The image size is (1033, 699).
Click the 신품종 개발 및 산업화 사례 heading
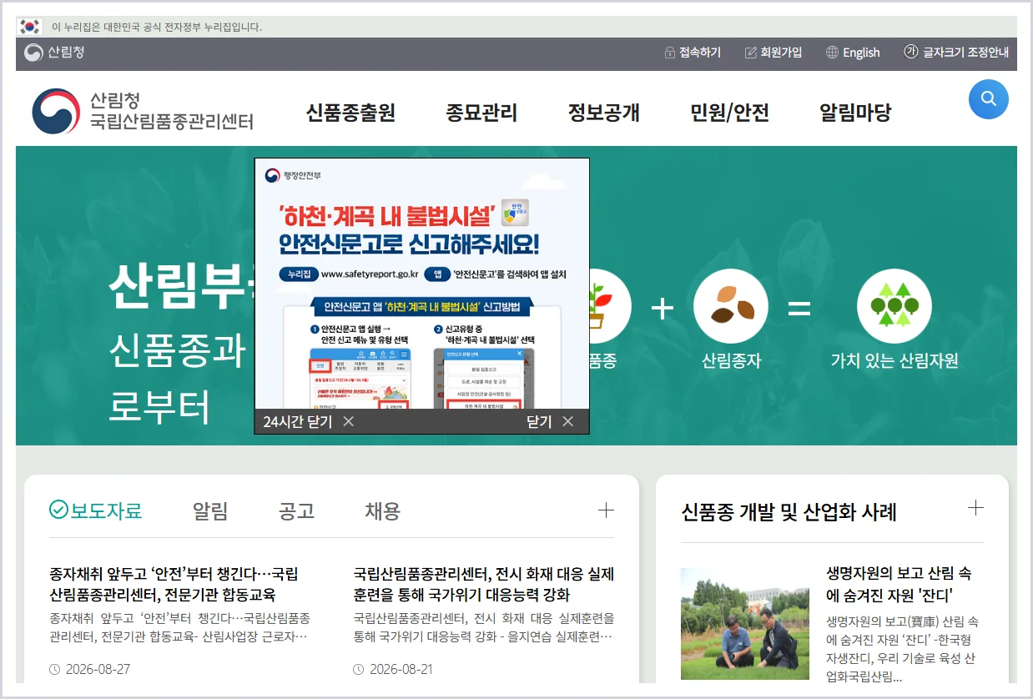point(789,511)
